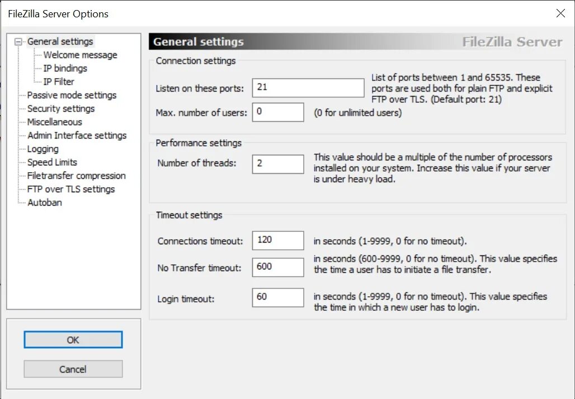Cancel the options dialog
The height and width of the screenshot is (399, 575).
(73, 369)
